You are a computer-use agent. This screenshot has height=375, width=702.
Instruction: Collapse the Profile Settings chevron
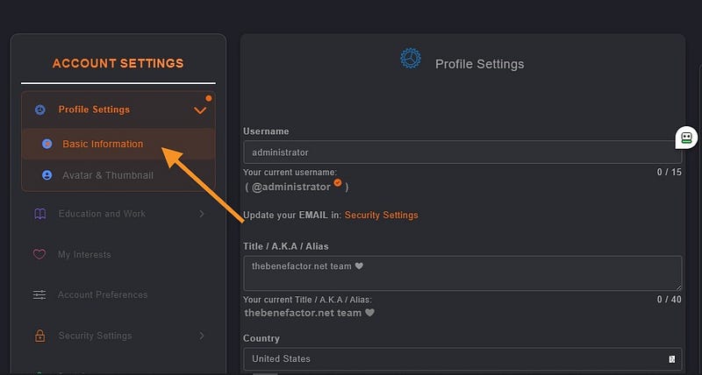point(200,110)
